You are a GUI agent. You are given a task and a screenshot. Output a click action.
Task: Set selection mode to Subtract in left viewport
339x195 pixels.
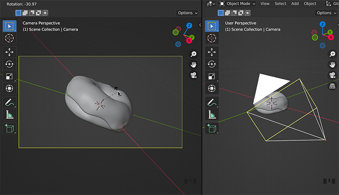click(32, 13)
